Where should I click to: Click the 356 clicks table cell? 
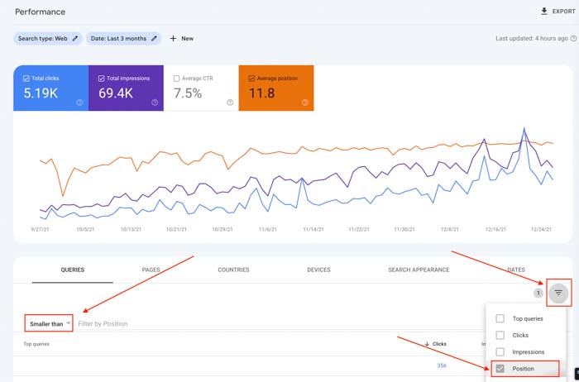pyautogui.click(x=442, y=365)
